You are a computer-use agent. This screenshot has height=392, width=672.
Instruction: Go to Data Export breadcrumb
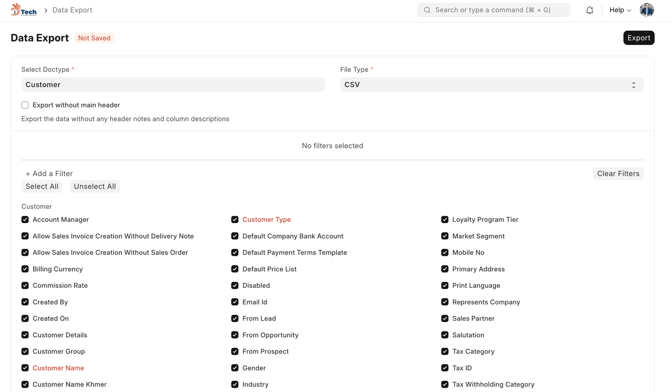click(72, 10)
